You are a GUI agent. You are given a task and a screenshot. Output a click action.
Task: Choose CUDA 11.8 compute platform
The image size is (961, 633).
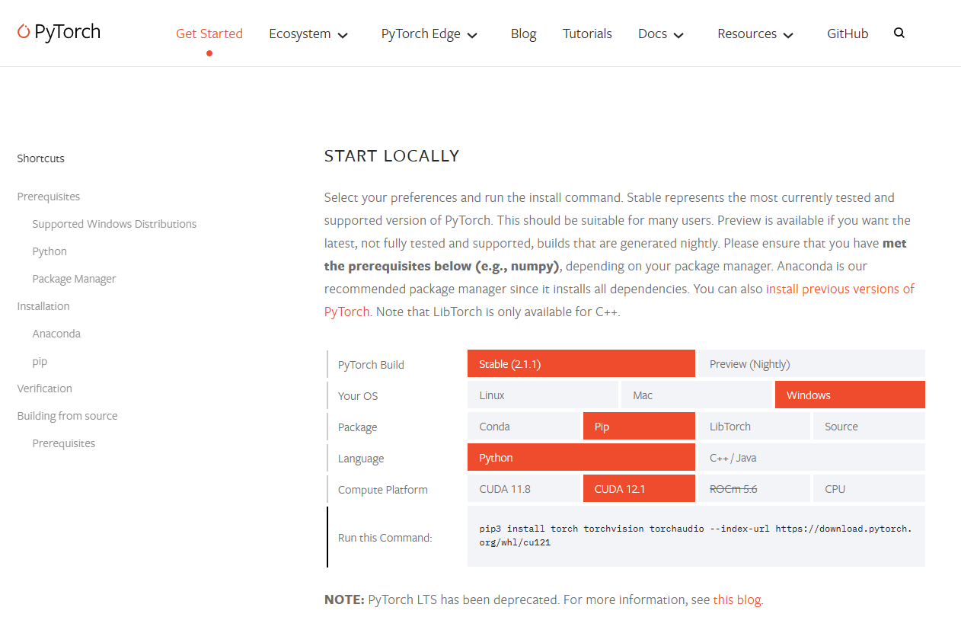coord(524,488)
